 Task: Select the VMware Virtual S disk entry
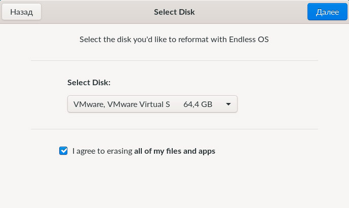(x=122, y=104)
